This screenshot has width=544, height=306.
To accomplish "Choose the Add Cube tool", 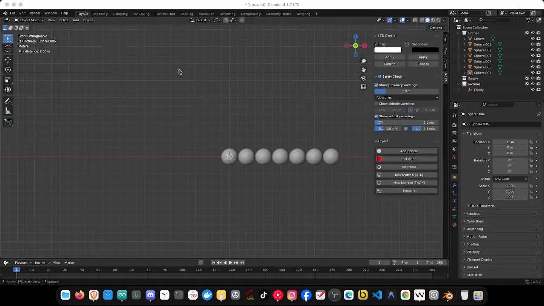I will tap(8, 122).
